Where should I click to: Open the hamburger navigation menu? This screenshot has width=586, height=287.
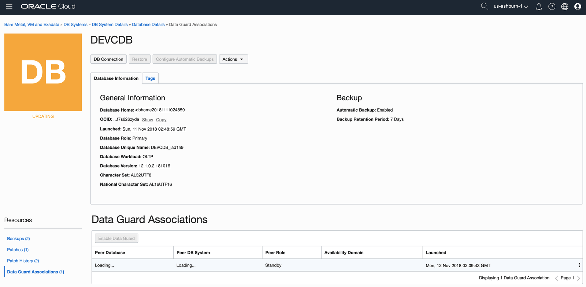9,7
